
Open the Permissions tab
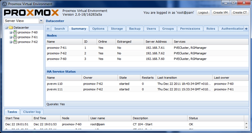190,28
